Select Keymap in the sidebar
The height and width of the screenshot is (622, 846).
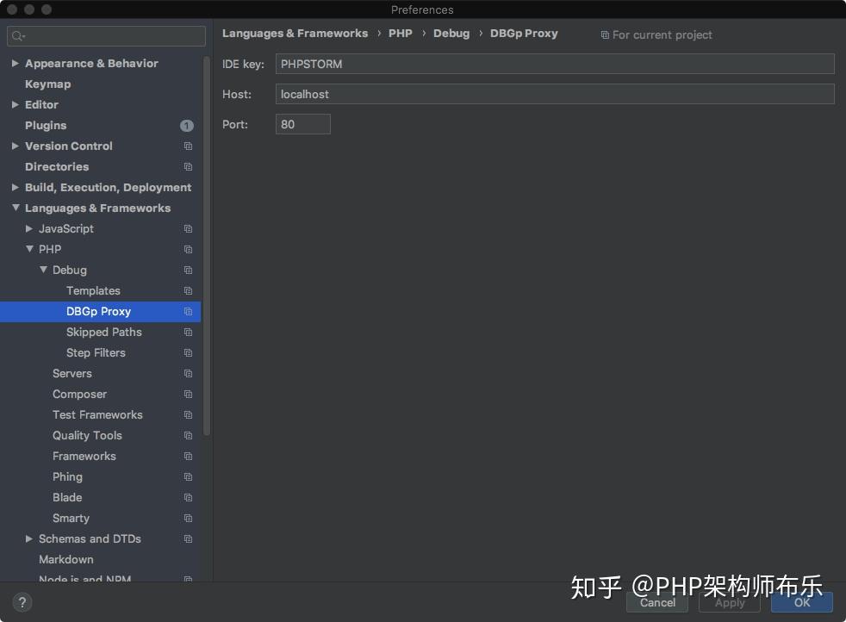[x=47, y=84]
